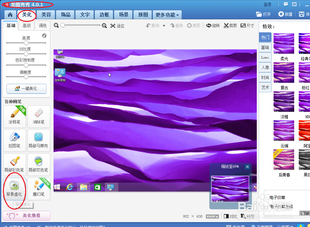
Task: Apply the 复古 effect thumbnail
Action: click(284, 73)
